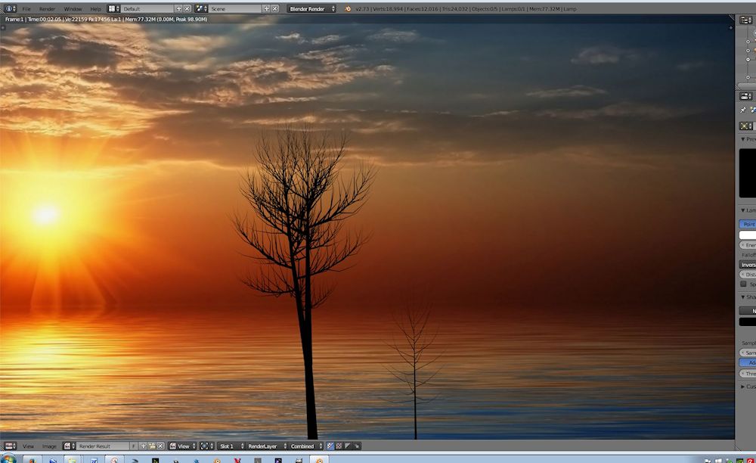Click the 'Frame:1' render status text
This screenshot has width=756, height=463.
(x=14, y=20)
